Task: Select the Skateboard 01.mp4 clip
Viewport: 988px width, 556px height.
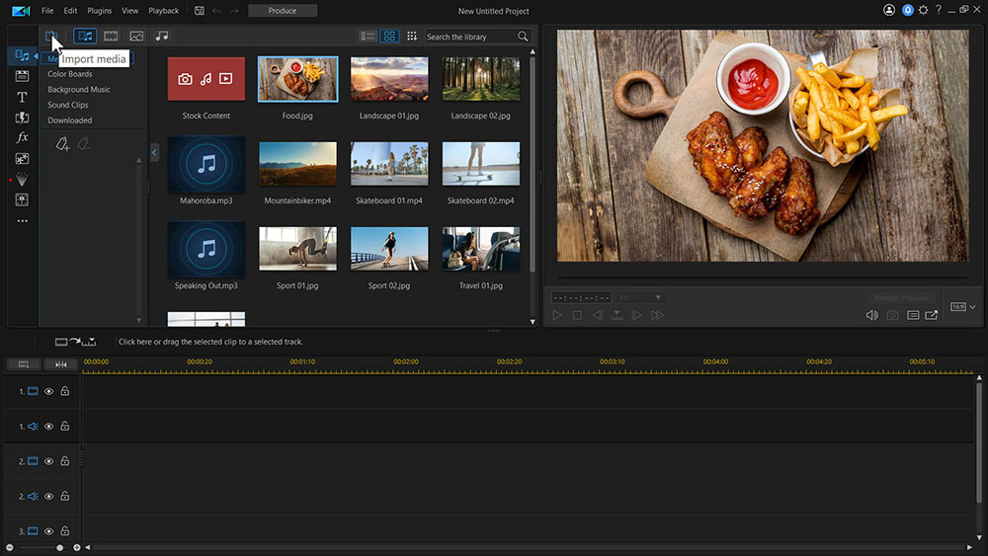Action: click(389, 164)
